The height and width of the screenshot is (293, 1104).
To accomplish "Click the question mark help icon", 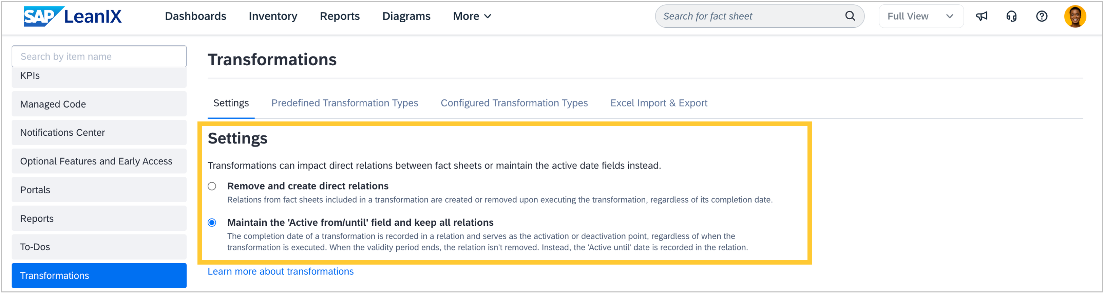I will [x=1042, y=16].
